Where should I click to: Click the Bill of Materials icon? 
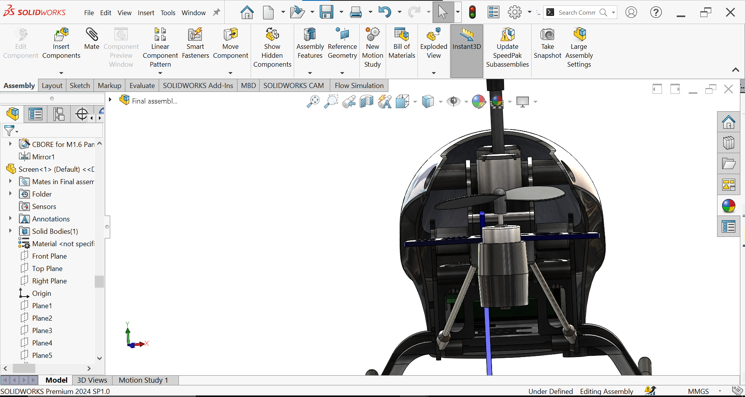pos(402,43)
